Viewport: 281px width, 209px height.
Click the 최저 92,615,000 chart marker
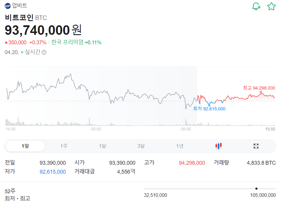pos(209,109)
